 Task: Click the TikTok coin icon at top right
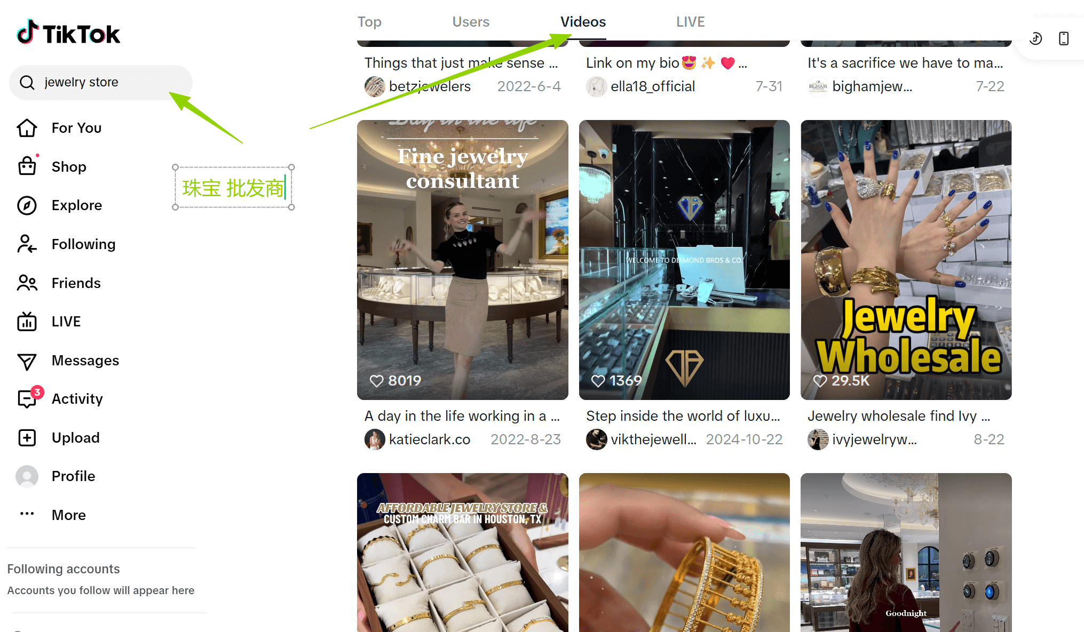(x=1036, y=38)
